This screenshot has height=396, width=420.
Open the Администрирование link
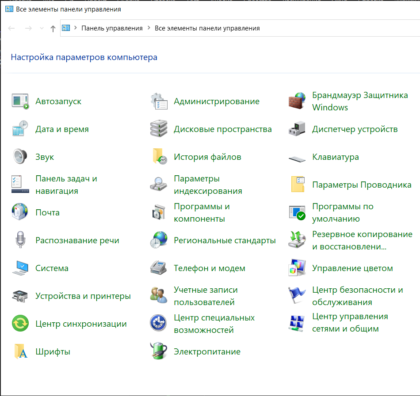point(217,102)
